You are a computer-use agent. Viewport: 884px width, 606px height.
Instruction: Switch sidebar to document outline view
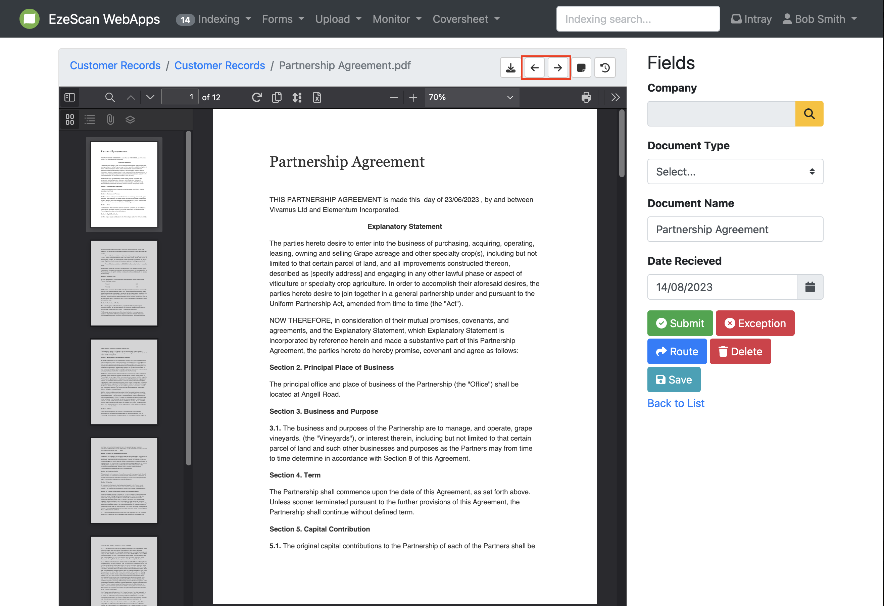[90, 120]
